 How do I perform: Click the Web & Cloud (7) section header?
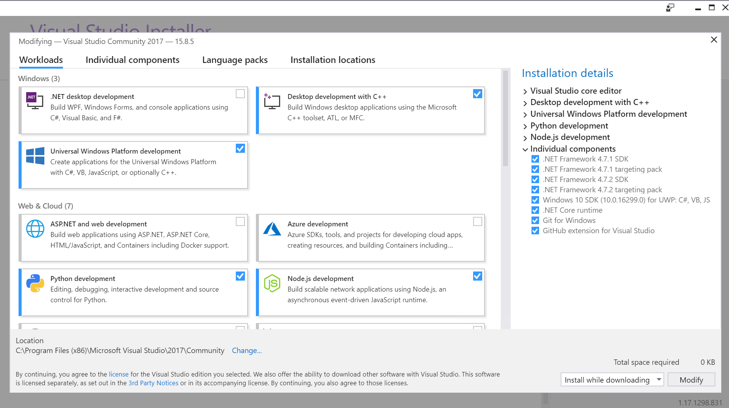tap(45, 206)
